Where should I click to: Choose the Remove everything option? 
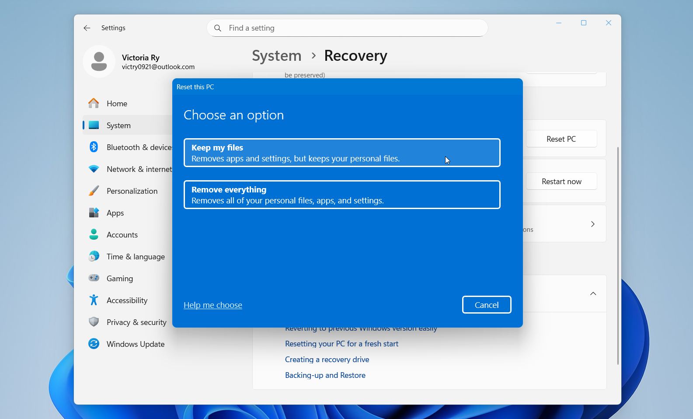click(x=341, y=195)
